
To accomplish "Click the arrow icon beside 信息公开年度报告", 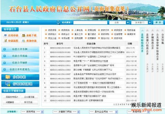I will (x=4, y=69).
